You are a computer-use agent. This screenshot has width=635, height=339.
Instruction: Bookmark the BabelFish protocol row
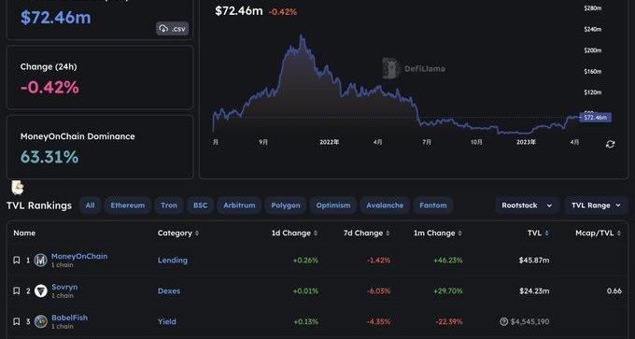(17, 321)
